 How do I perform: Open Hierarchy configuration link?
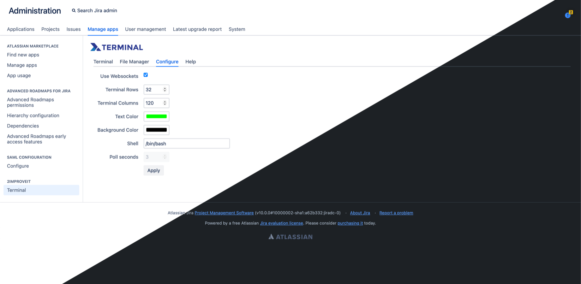click(x=33, y=115)
